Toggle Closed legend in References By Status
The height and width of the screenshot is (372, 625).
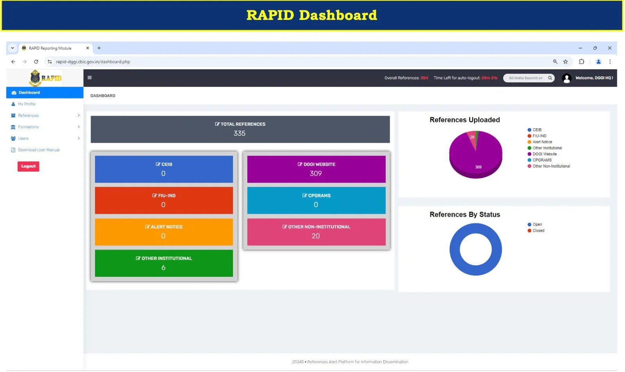tap(536, 231)
